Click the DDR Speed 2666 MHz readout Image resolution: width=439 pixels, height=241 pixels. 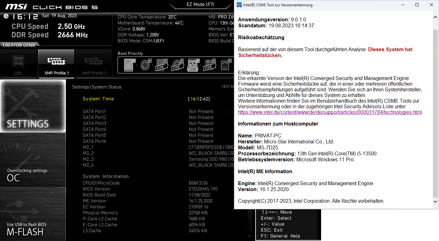tap(50, 35)
